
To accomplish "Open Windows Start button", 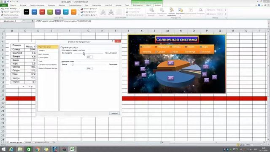I will click(x=3, y=149).
